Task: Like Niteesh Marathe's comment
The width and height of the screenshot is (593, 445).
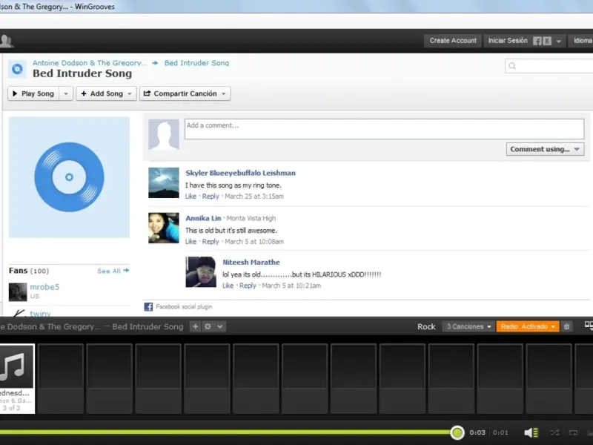Action: 228,286
